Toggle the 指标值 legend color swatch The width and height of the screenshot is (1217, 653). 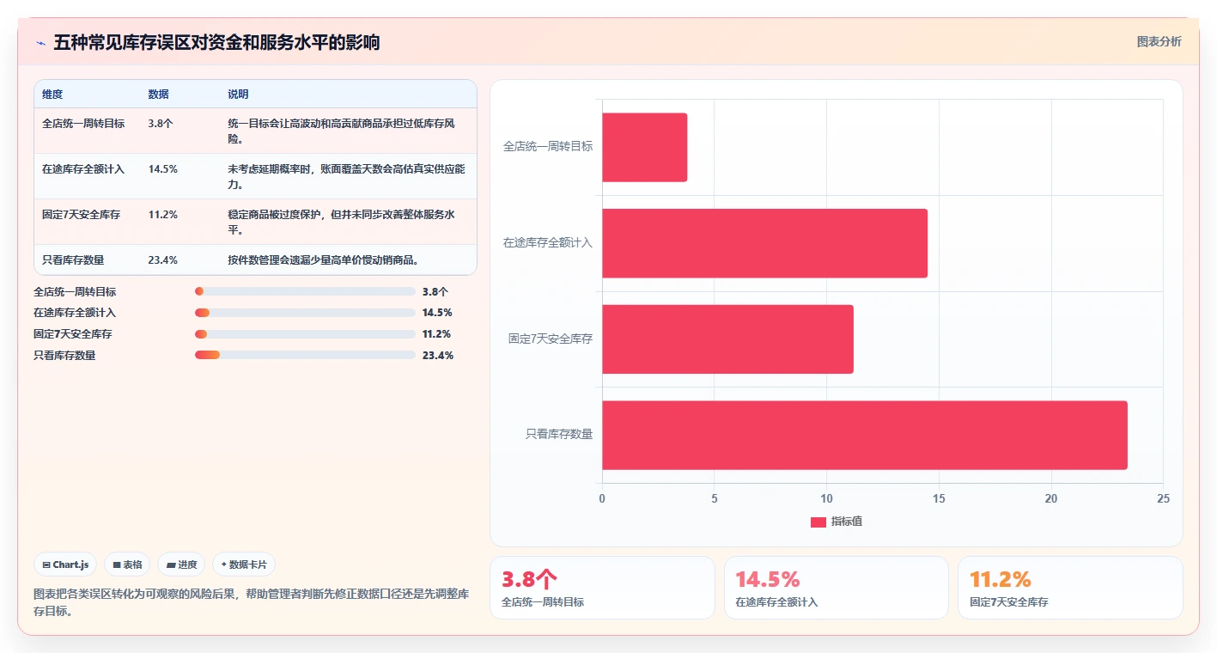[x=818, y=522]
